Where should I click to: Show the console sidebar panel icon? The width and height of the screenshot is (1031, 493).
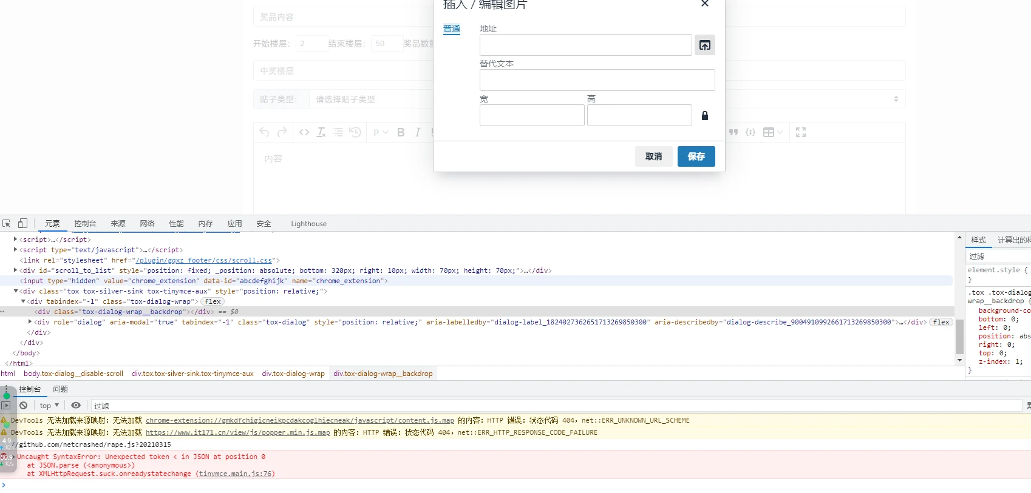tap(6, 406)
